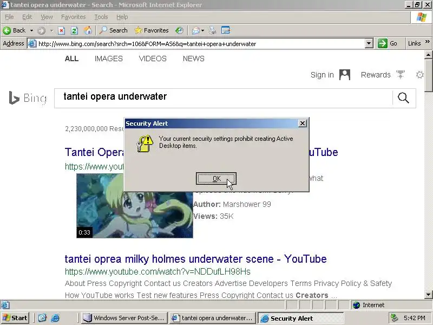Click the status bar page icon
433x325 pixels.
coord(5,305)
